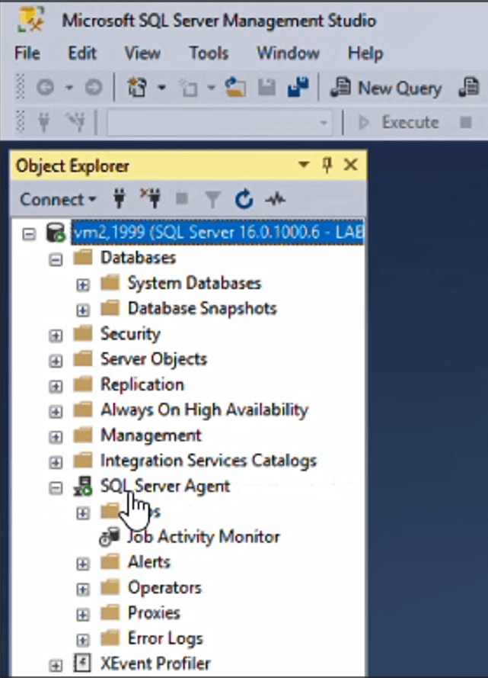Viewport: 488px width, 678px height.
Task: Open the Tools menu
Action: pos(209,53)
